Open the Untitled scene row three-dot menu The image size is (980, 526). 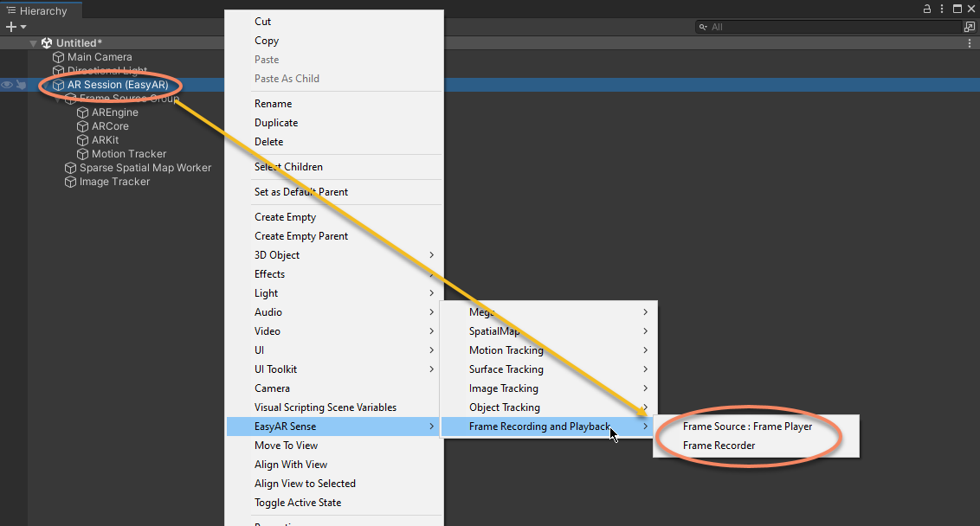(971, 43)
